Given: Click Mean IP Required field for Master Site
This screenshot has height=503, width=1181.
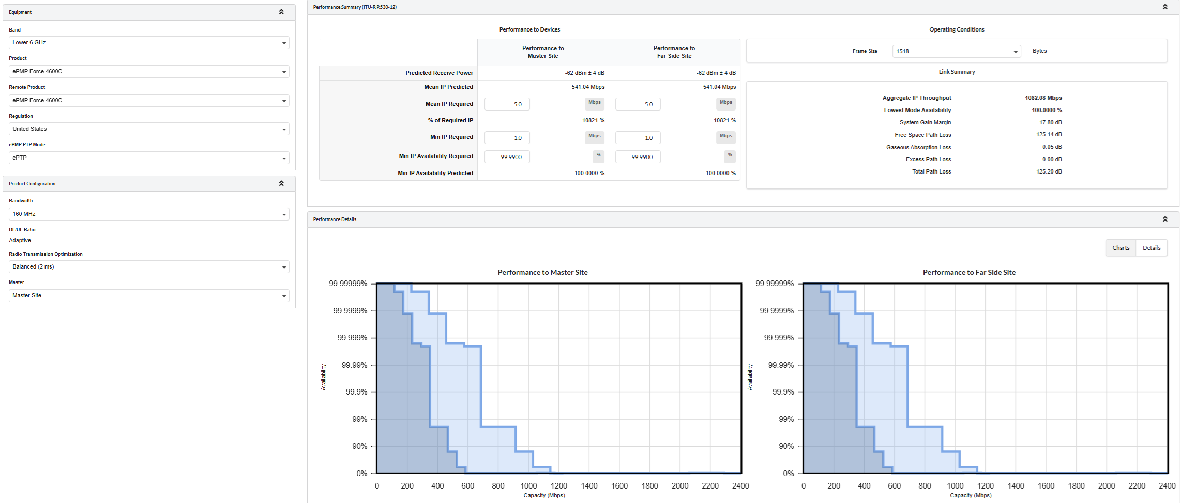Looking at the screenshot, I should [507, 104].
